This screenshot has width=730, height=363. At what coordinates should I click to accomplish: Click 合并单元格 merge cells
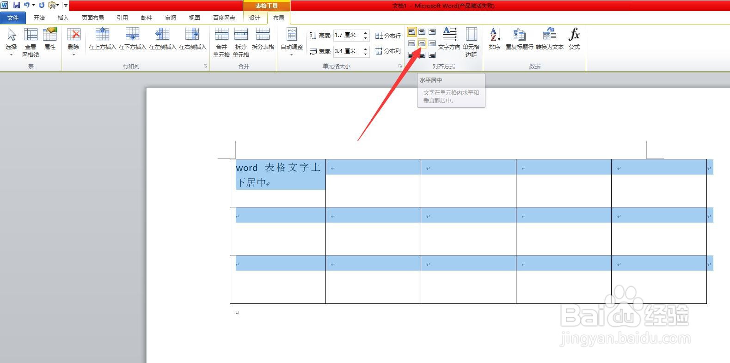pyautogui.click(x=221, y=42)
